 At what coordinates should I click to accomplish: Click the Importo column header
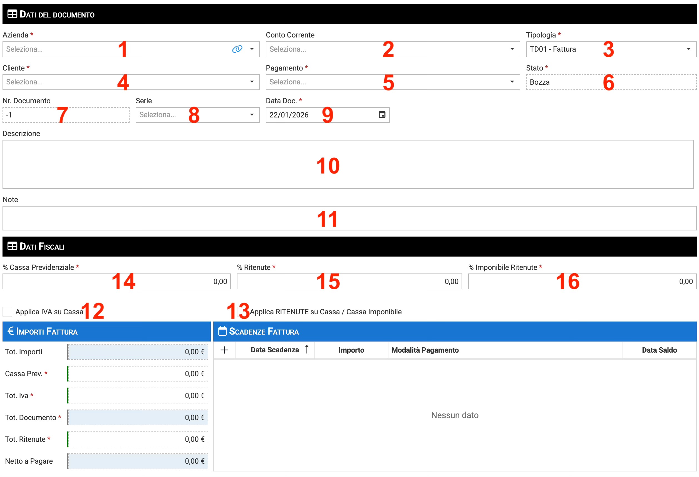(x=351, y=350)
